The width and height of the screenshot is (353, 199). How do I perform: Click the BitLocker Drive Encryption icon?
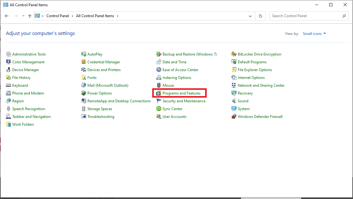coord(234,54)
